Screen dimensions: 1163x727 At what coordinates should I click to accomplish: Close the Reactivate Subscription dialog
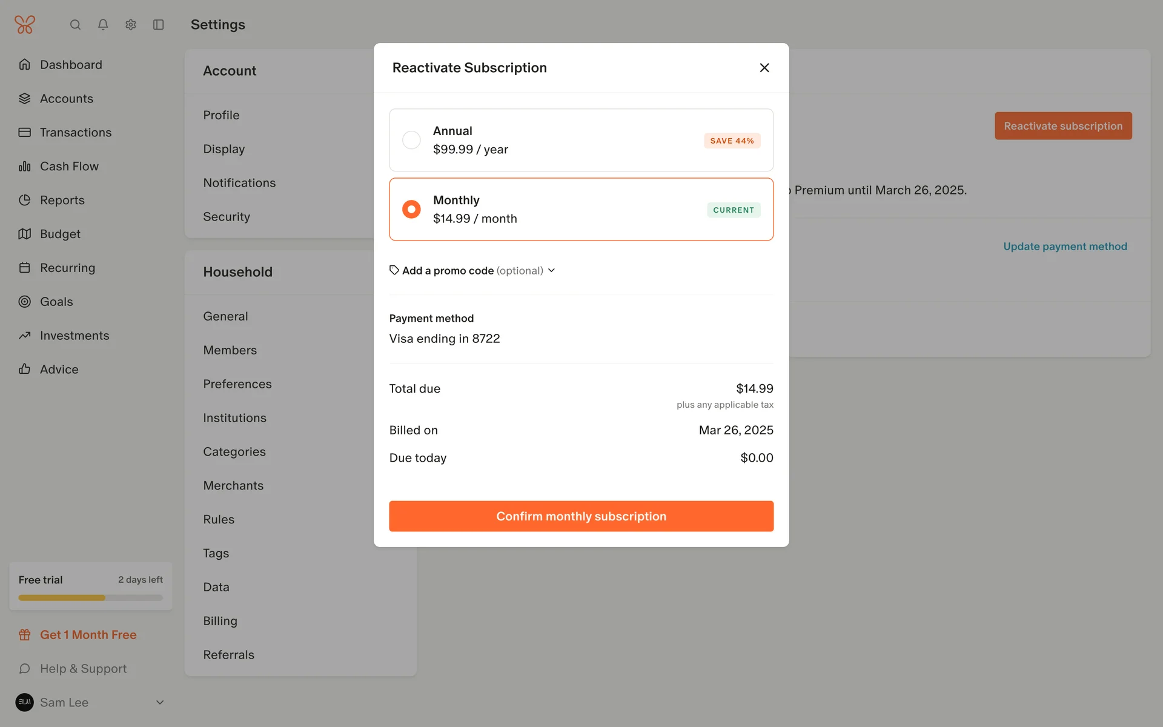pos(764,68)
